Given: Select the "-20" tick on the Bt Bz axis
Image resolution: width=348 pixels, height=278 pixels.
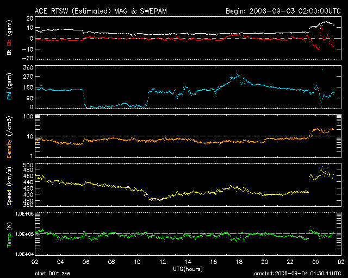Looking at the screenshot, I should pos(28,58).
